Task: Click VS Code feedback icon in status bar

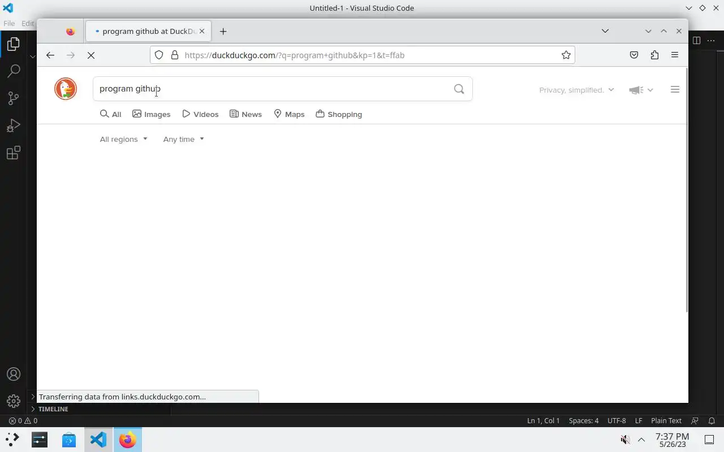Action: click(x=695, y=420)
